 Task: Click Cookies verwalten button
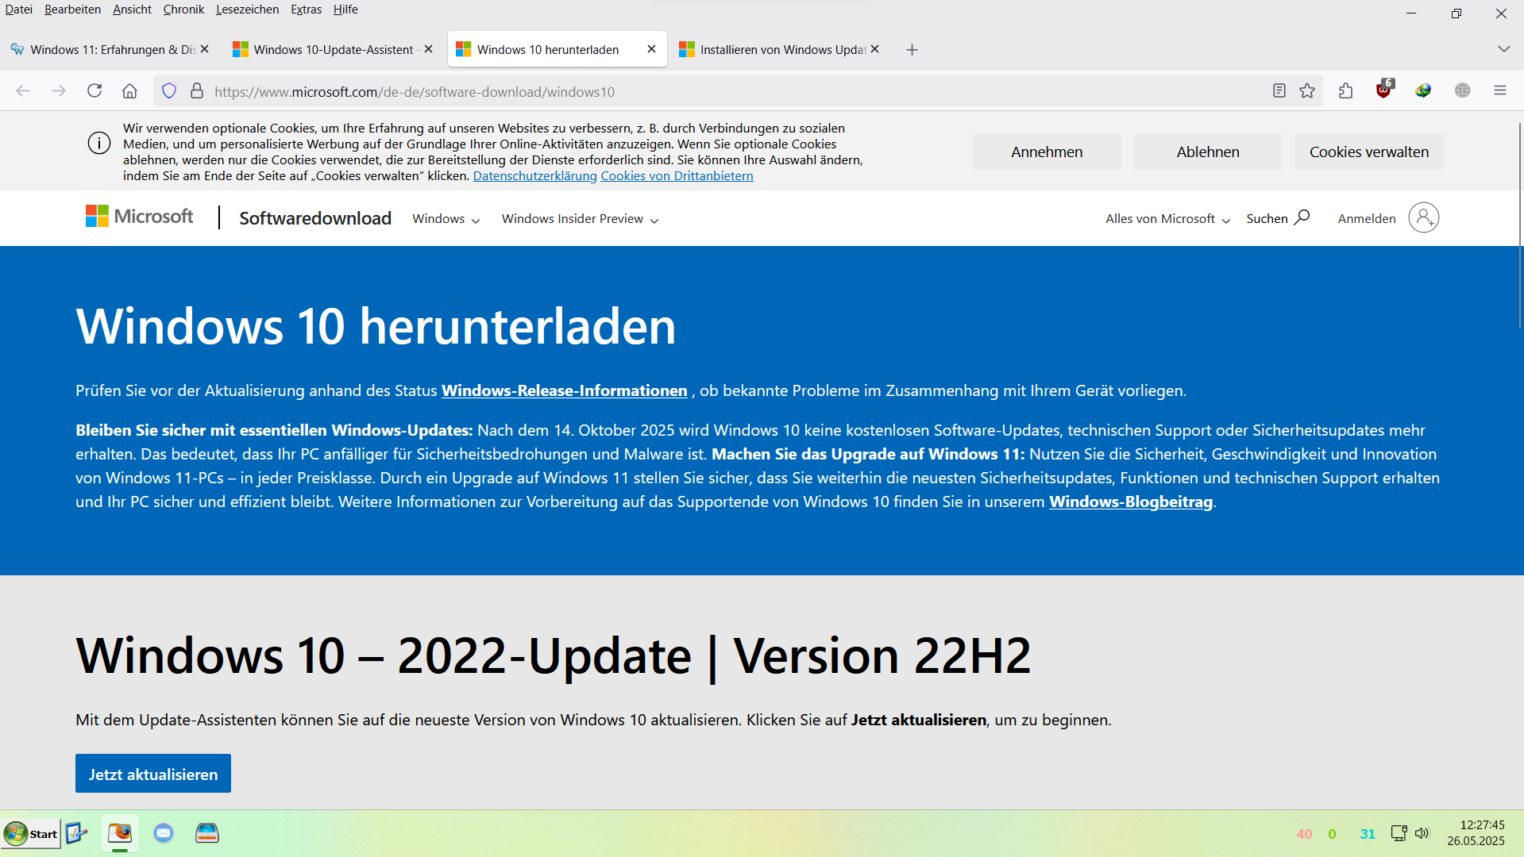tap(1369, 152)
